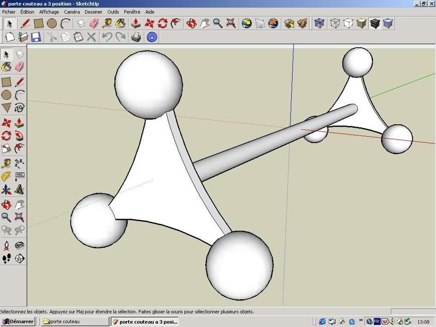Select the Section Plane tool
This screenshot has width=436, height=327.
[x=19, y=258]
